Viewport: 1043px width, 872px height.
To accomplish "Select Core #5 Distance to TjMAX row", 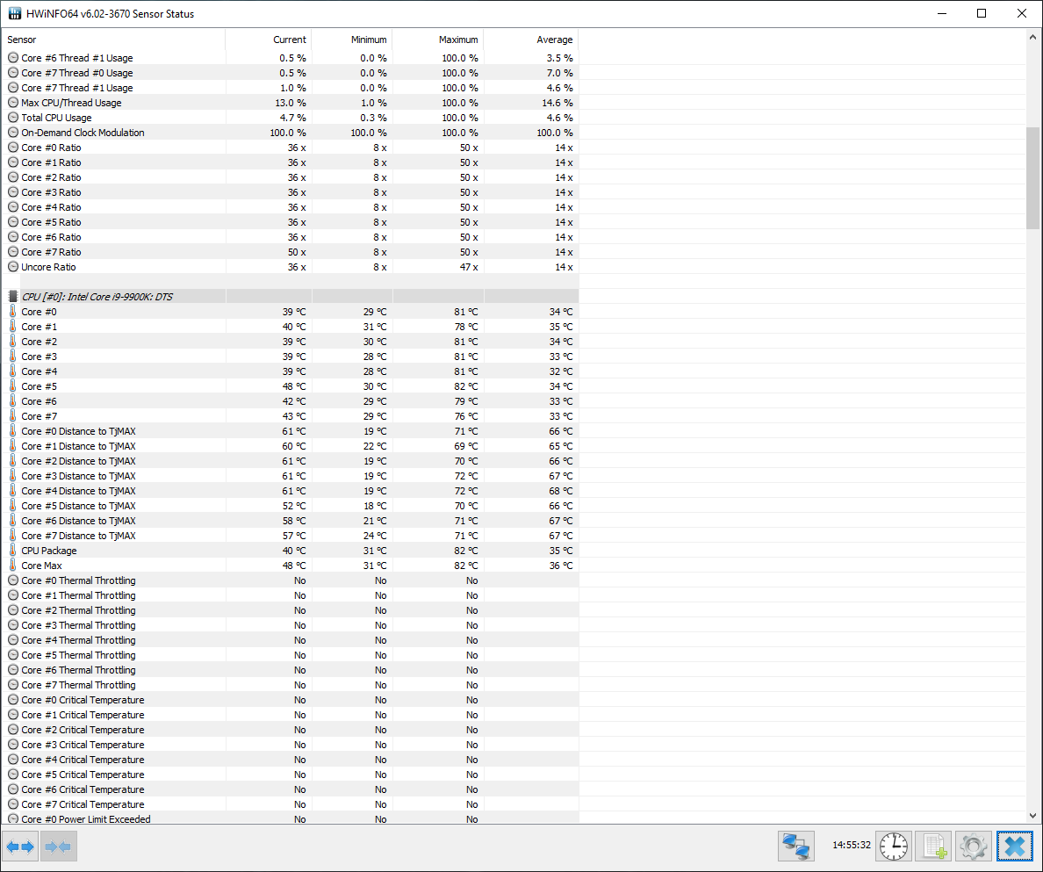I will pos(290,506).
